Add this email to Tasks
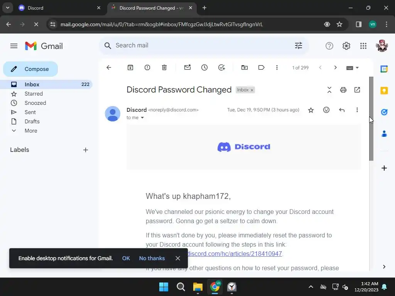This screenshot has height=296, width=395. coord(221,67)
